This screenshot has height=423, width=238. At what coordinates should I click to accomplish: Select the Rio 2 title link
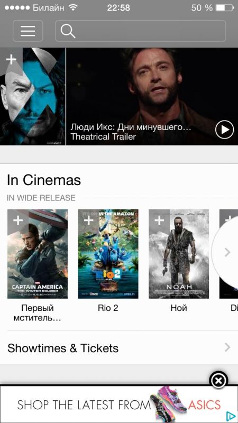click(108, 308)
